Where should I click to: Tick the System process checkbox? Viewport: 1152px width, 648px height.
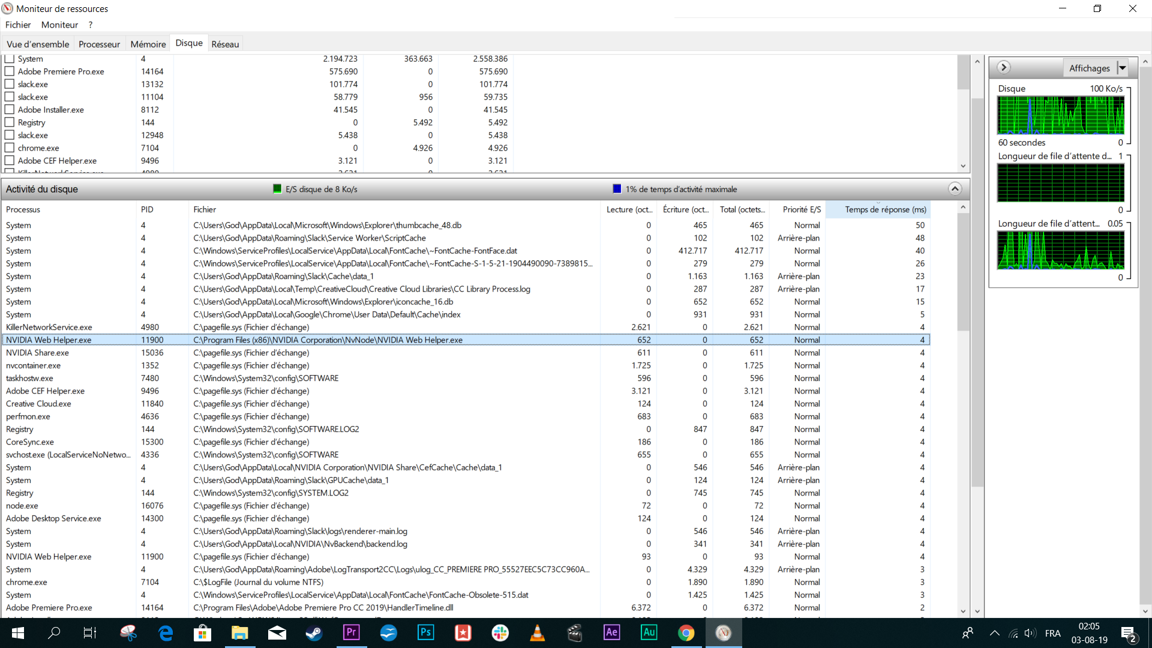(x=10, y=59)
